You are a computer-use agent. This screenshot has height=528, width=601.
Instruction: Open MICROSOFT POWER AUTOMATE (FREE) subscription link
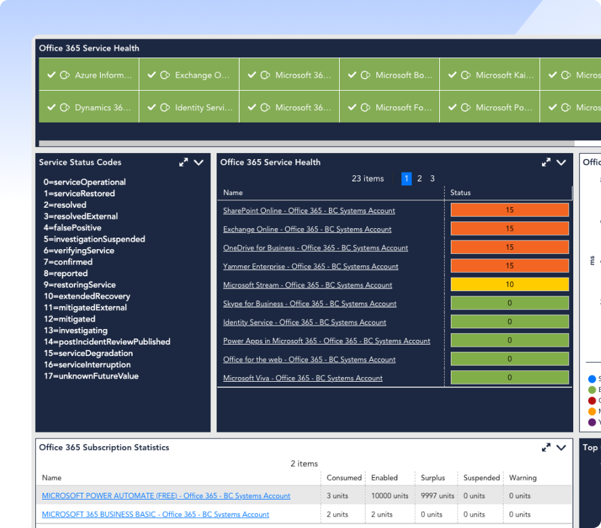[x=166, y=496]
